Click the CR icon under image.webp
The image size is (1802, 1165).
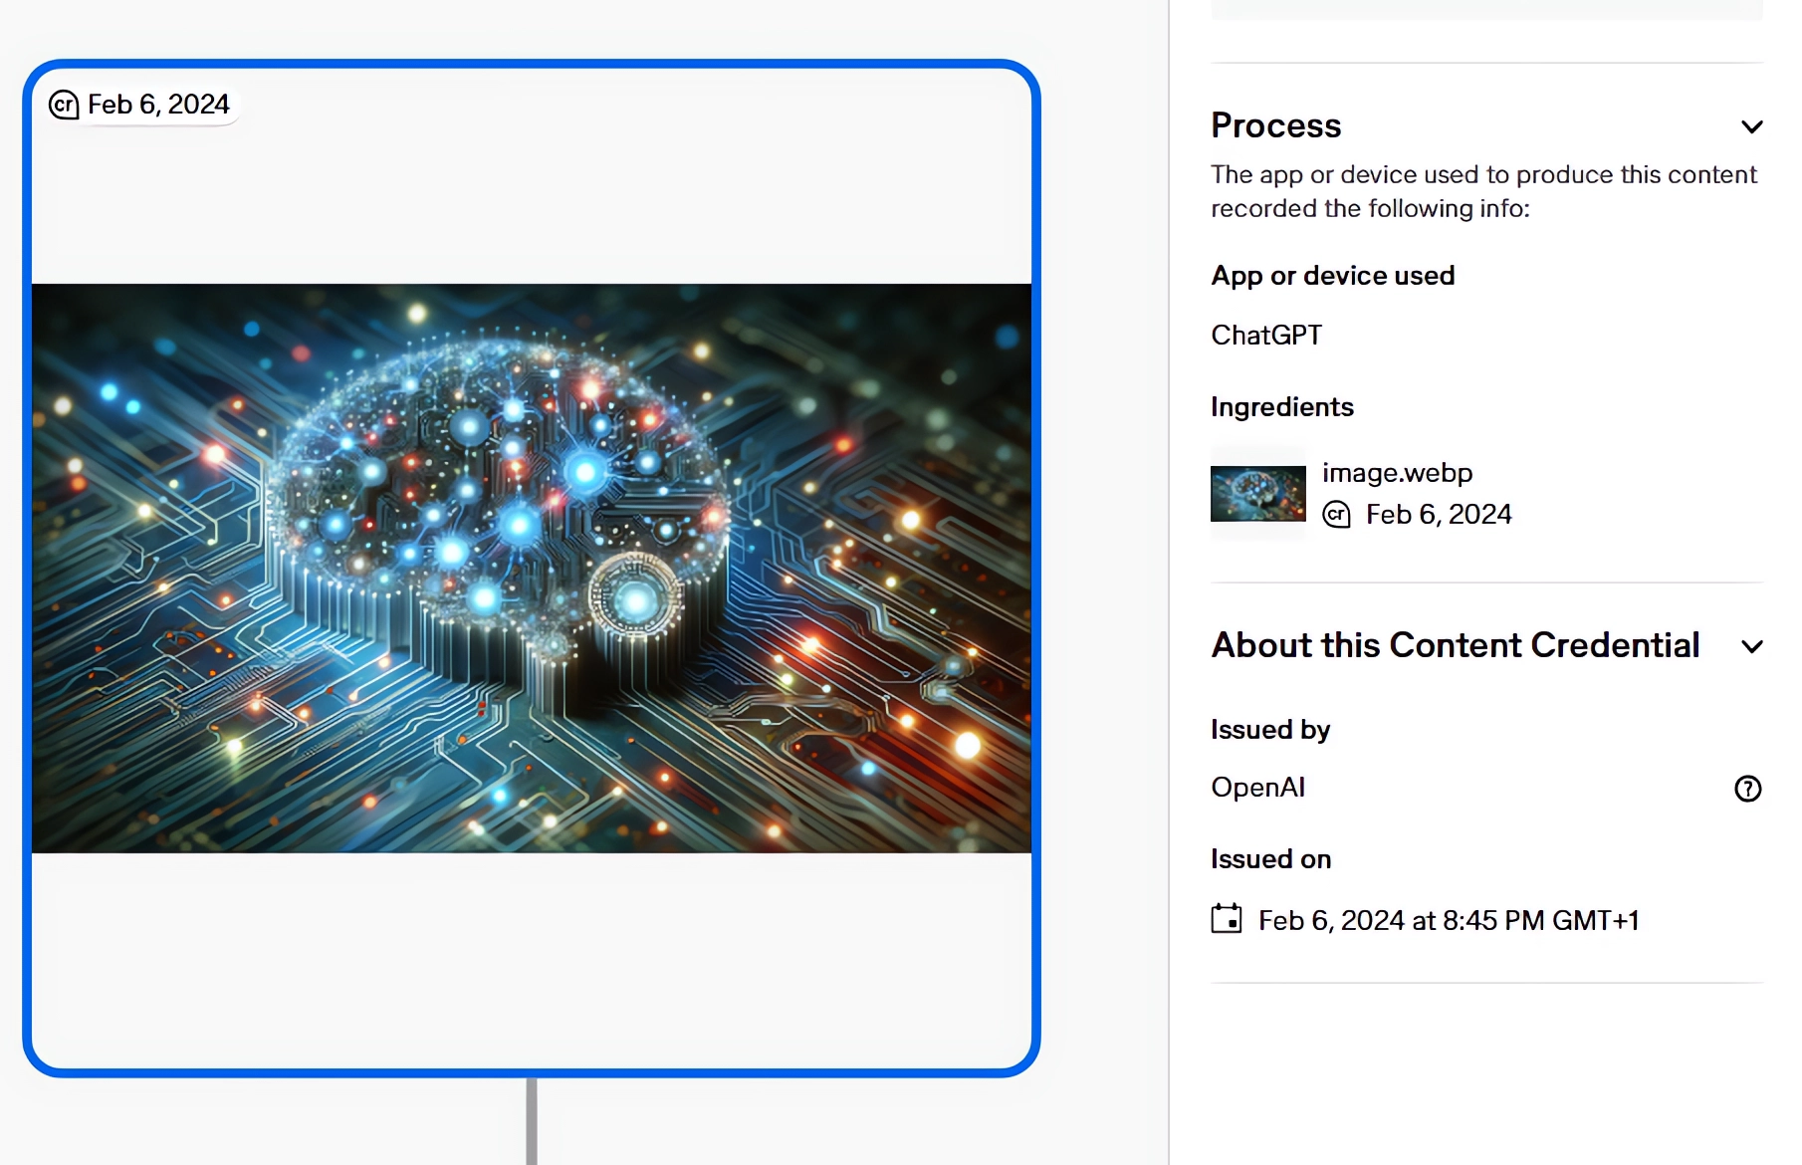click(x=1336, y=515)
